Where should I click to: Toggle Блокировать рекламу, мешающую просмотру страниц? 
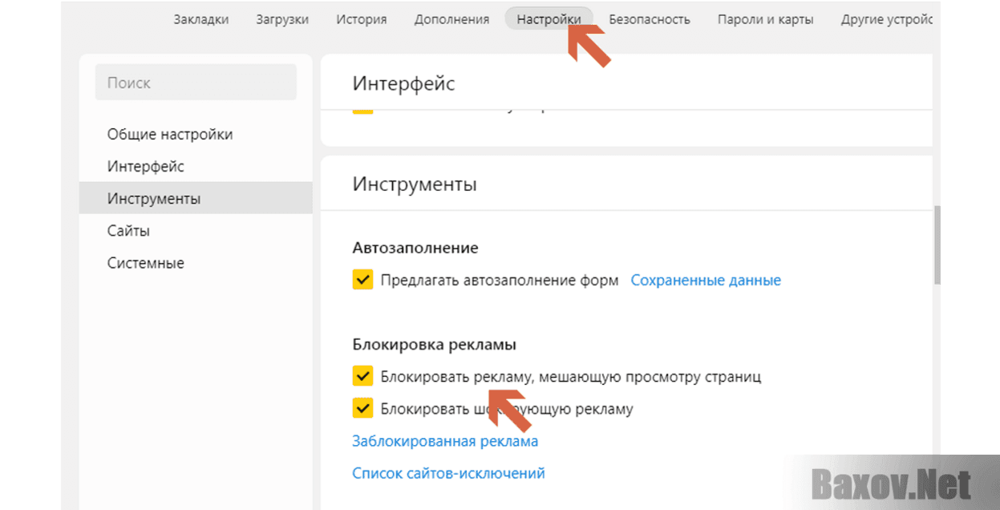pos(363,376)
